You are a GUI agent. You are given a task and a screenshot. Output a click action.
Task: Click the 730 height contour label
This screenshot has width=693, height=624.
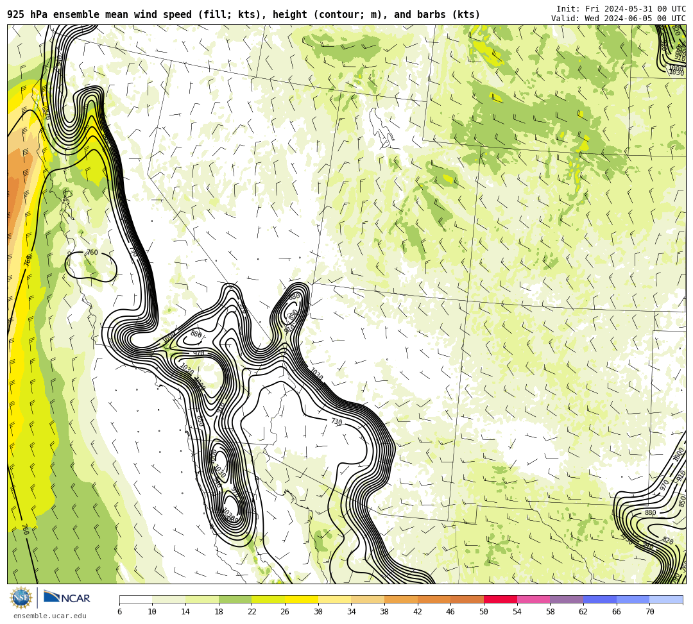[337, 422]
